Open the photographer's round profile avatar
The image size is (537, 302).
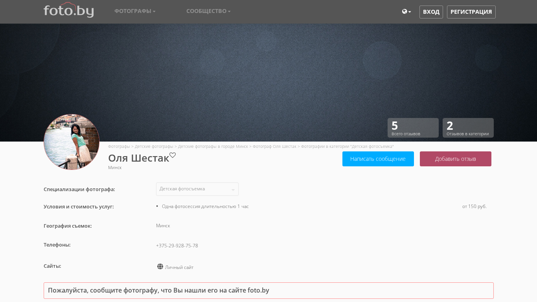tap(72, 142)
